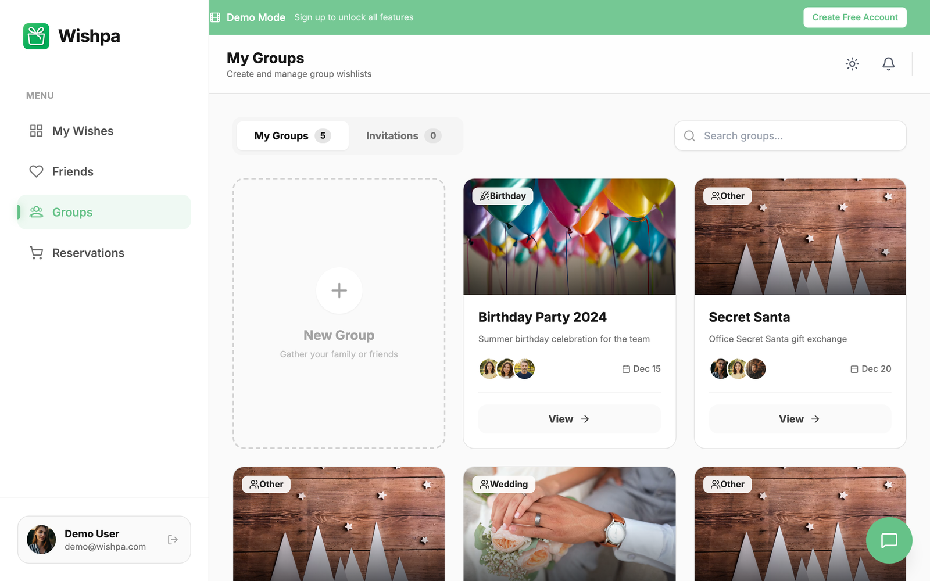Click the Groups people icon in sidebar
This screenshot has width=930, height=581.
[36, 212]
